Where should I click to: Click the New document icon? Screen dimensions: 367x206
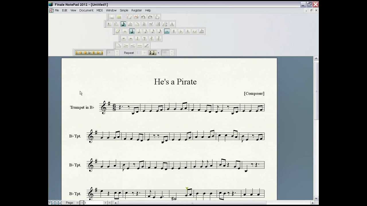(x=112, y=17)
